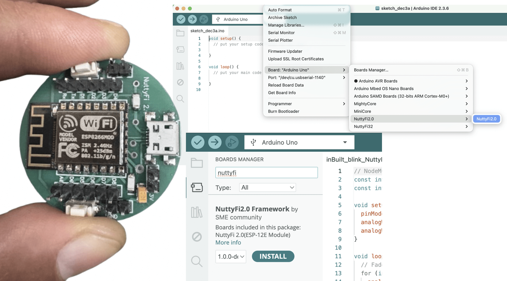Expand the NuttyFi32 submenu
The height and width of the screenshot is (281, 507).
[x=411, y=127]
